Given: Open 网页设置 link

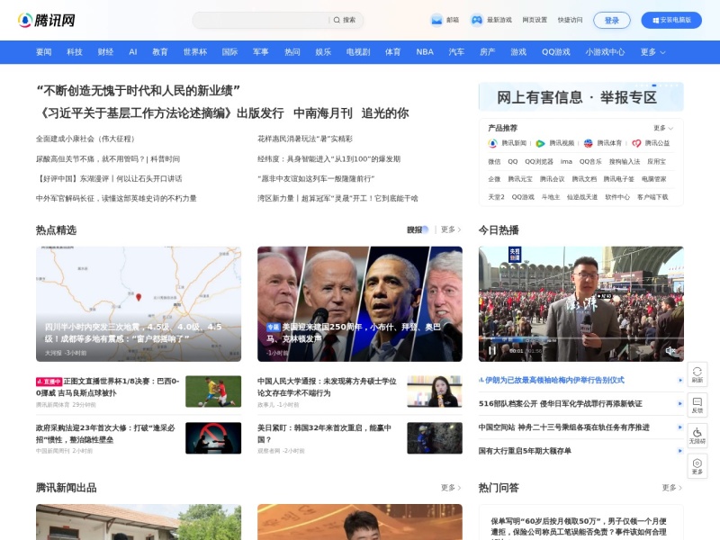Looking at the screenshot, I should point(535,20).
